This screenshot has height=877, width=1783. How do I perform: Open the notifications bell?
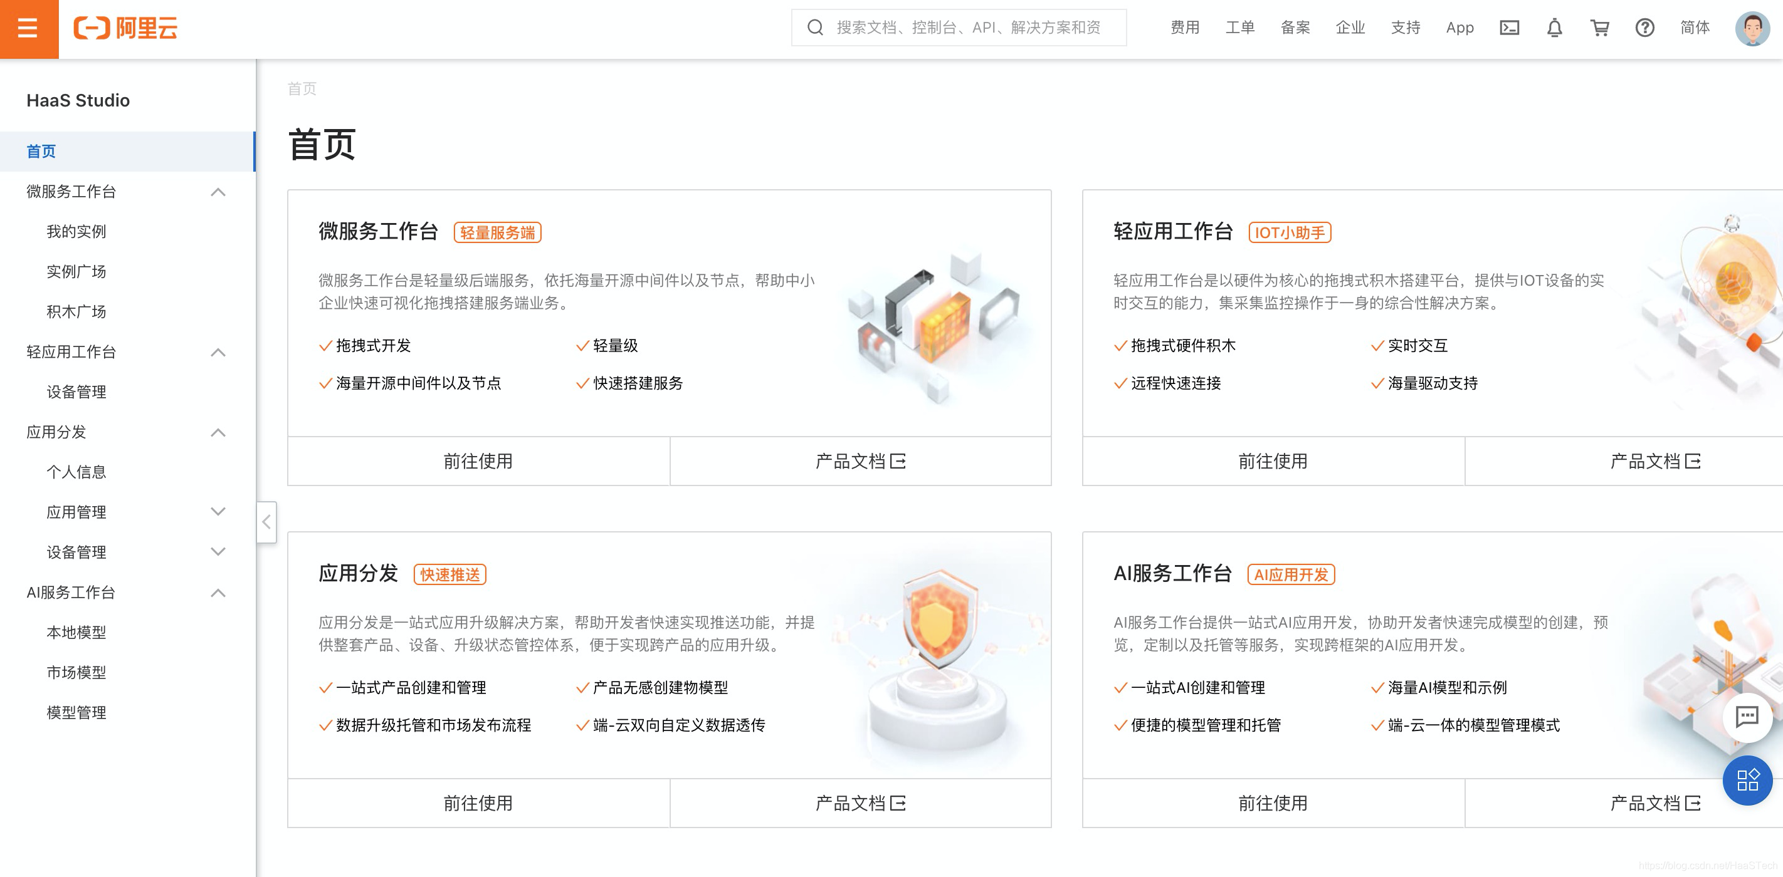(1554, 28)
